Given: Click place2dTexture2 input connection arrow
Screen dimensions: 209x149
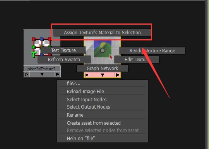Looking at the screenshot, I should (x=27, y=74).
